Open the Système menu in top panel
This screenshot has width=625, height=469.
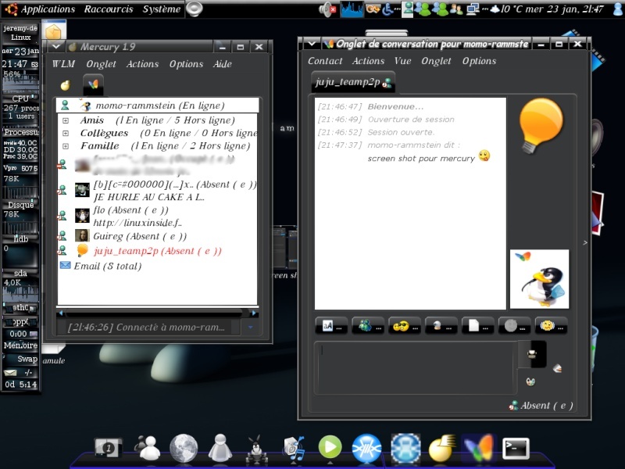pos(162,9)
